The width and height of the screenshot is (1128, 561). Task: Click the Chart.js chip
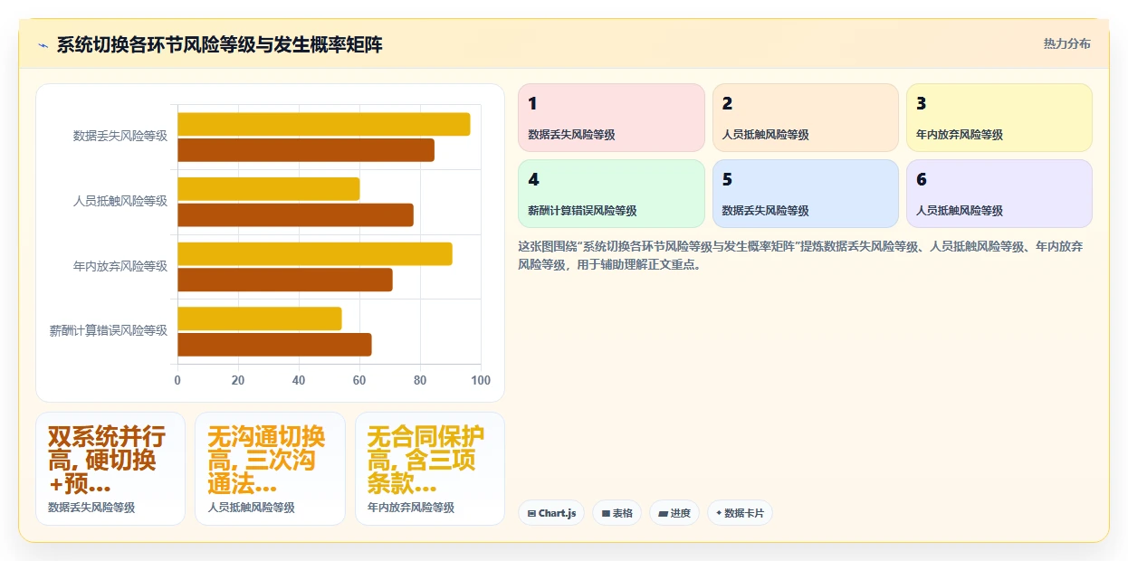point(551,513)
